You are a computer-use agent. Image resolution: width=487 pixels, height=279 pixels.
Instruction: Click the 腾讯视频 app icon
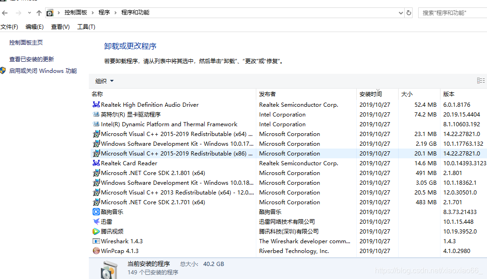click(x=96, y=231)
